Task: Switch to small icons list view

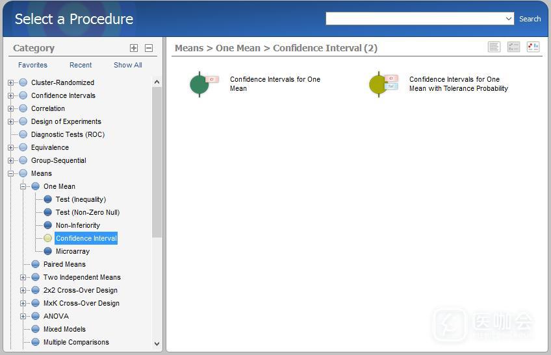Action: pyautogui.click(x=513, y=47)
